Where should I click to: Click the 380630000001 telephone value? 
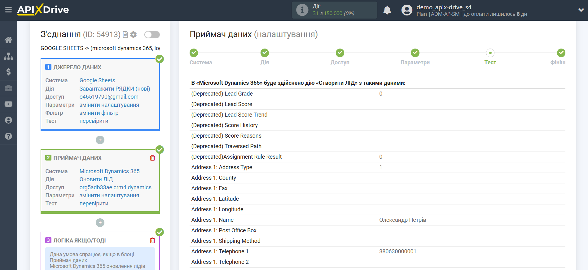coord(398,251)
